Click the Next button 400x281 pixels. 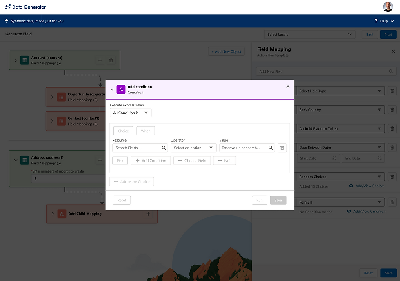388,34
